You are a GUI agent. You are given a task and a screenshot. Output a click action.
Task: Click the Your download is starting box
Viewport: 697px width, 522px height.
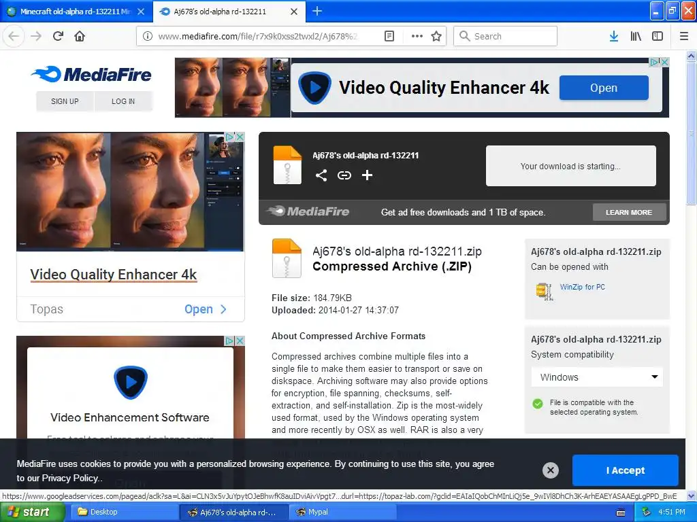(x=571, y=166)
